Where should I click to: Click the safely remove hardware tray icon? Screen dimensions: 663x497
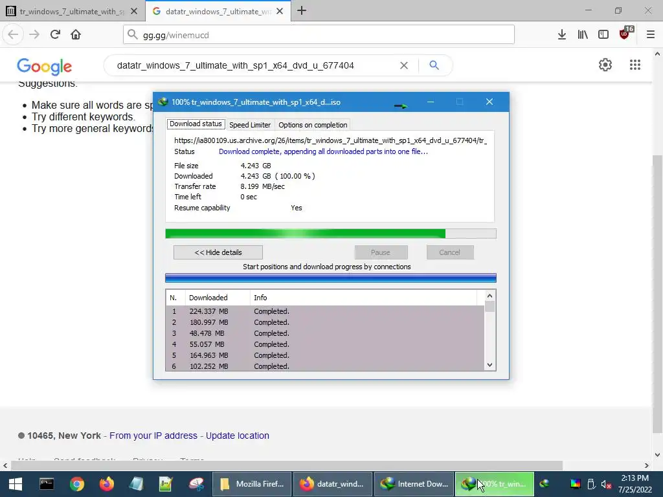point(591,484)
